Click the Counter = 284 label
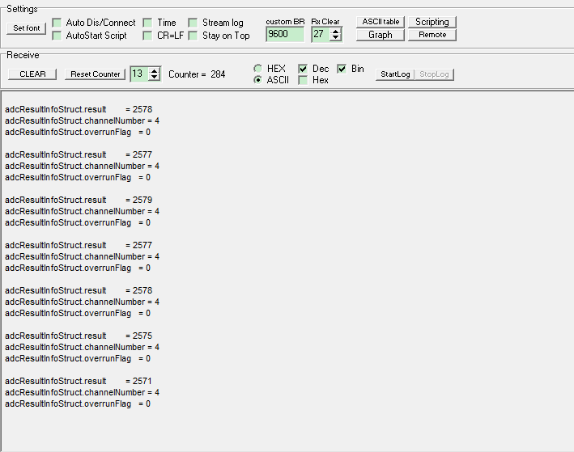This screenshot has height=452, width=574. (x=197, y=74)
